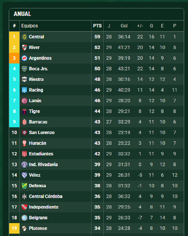Click the Tigre club crest icon
The width and height of the screenshot is (188, 236).
24,111
